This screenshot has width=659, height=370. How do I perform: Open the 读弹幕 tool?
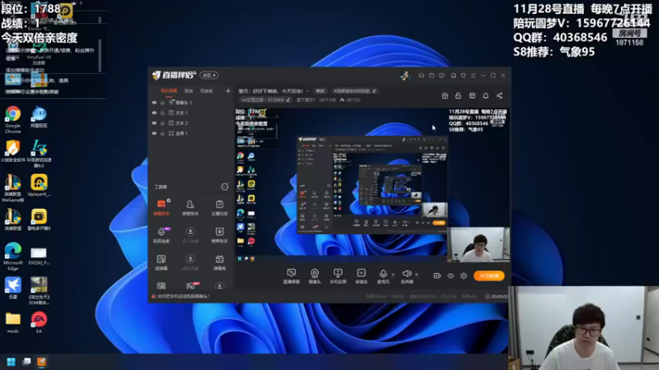click(x=161, y=262)
